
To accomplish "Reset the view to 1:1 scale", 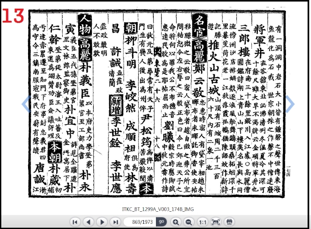I will click(203, 222).
